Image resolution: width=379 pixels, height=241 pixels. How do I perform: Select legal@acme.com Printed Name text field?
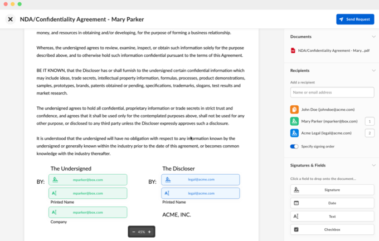point(201,193)
